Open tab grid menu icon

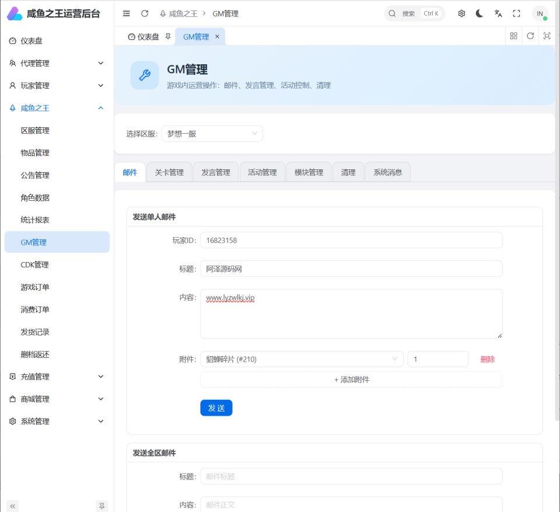coord(513,36)
